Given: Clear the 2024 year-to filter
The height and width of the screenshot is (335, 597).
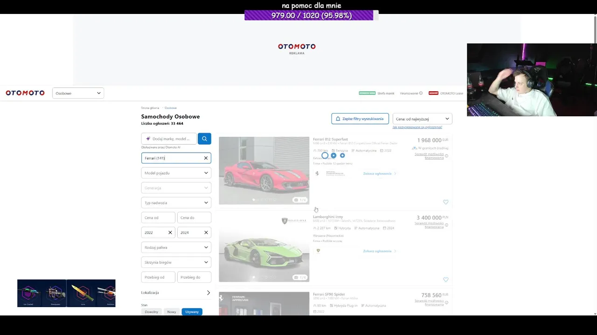Looking at the screenshot, I should coord(206,233).
